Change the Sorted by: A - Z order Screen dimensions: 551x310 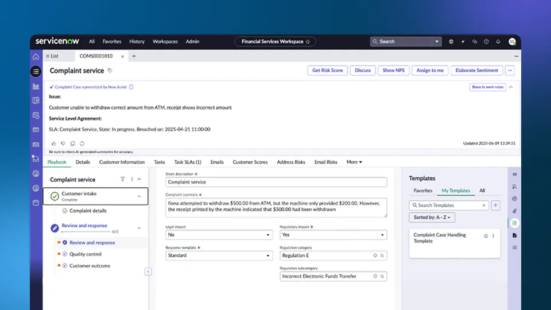click(x=432, y=218)
